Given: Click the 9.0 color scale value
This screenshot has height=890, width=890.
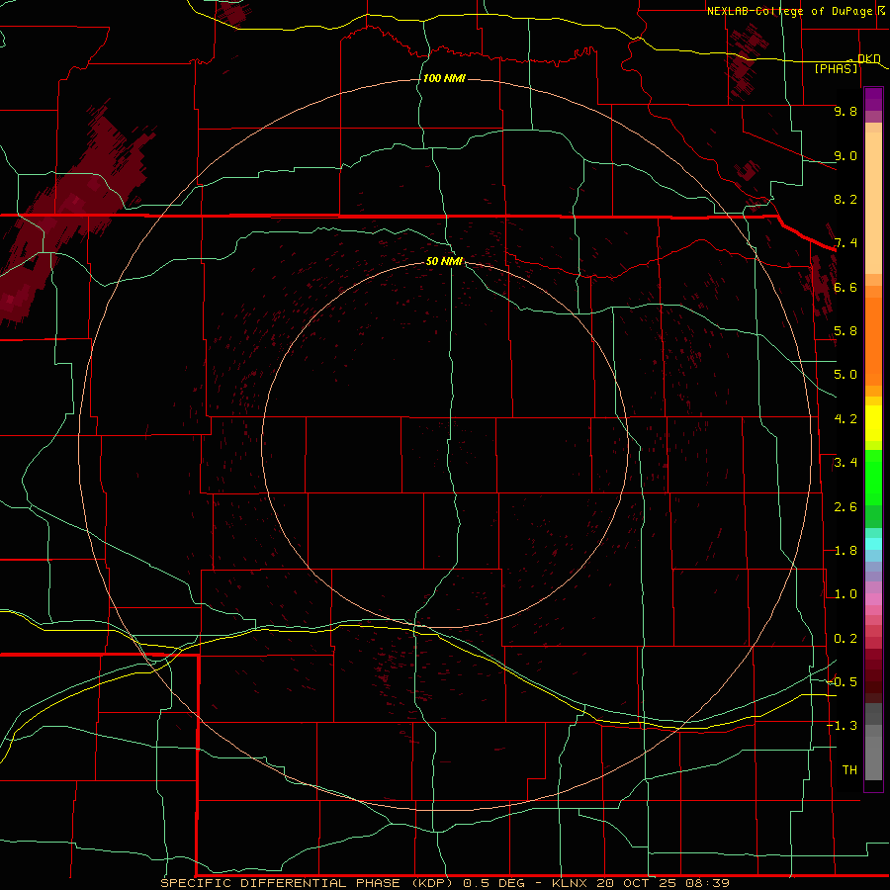Looking at the screenshot, I should (x=845, y=155).
